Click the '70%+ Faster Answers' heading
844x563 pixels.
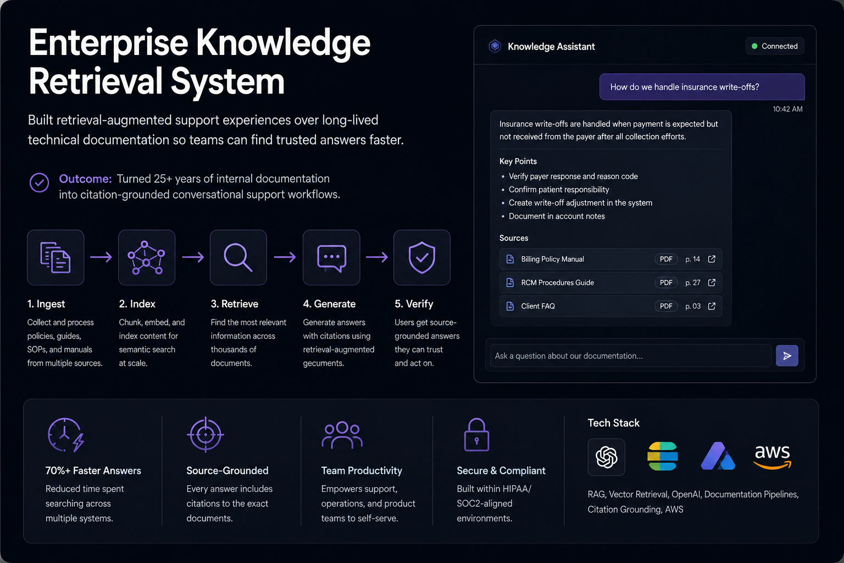pyautogui.click(x=93, y=471)
